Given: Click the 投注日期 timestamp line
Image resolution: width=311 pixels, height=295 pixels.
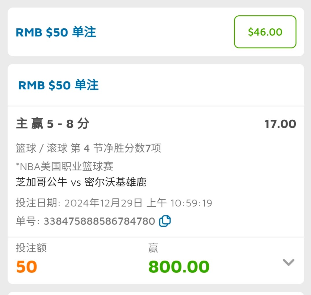Looking at the screenshot, I should pyautogui.click(x=114, y=203).
